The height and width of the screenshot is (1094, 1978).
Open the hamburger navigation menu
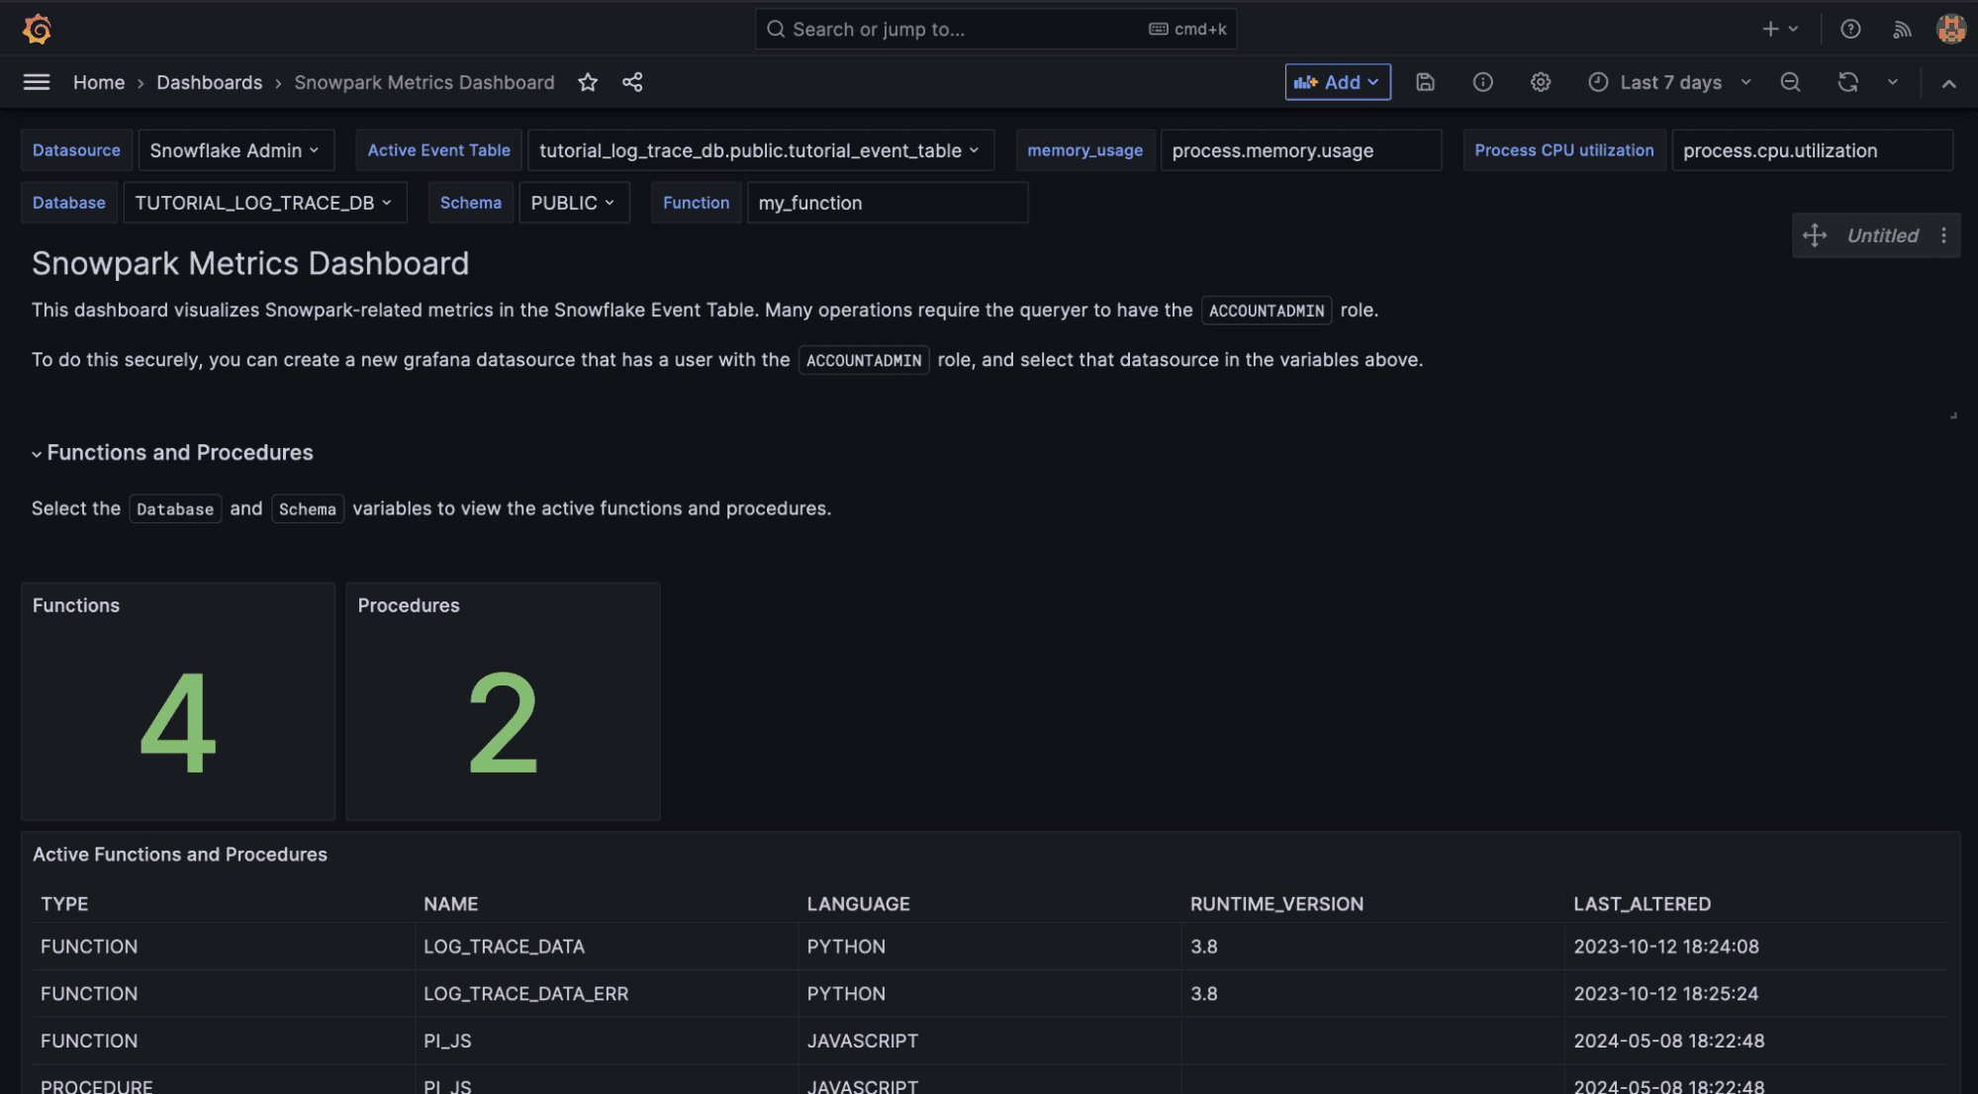pyautogui.click(x=37, y=82)
